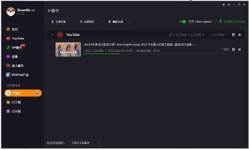The height and width of the screenshot is (150, 249).
Task: Open the hamburger menu in title bar
Action: click(229, 5)
